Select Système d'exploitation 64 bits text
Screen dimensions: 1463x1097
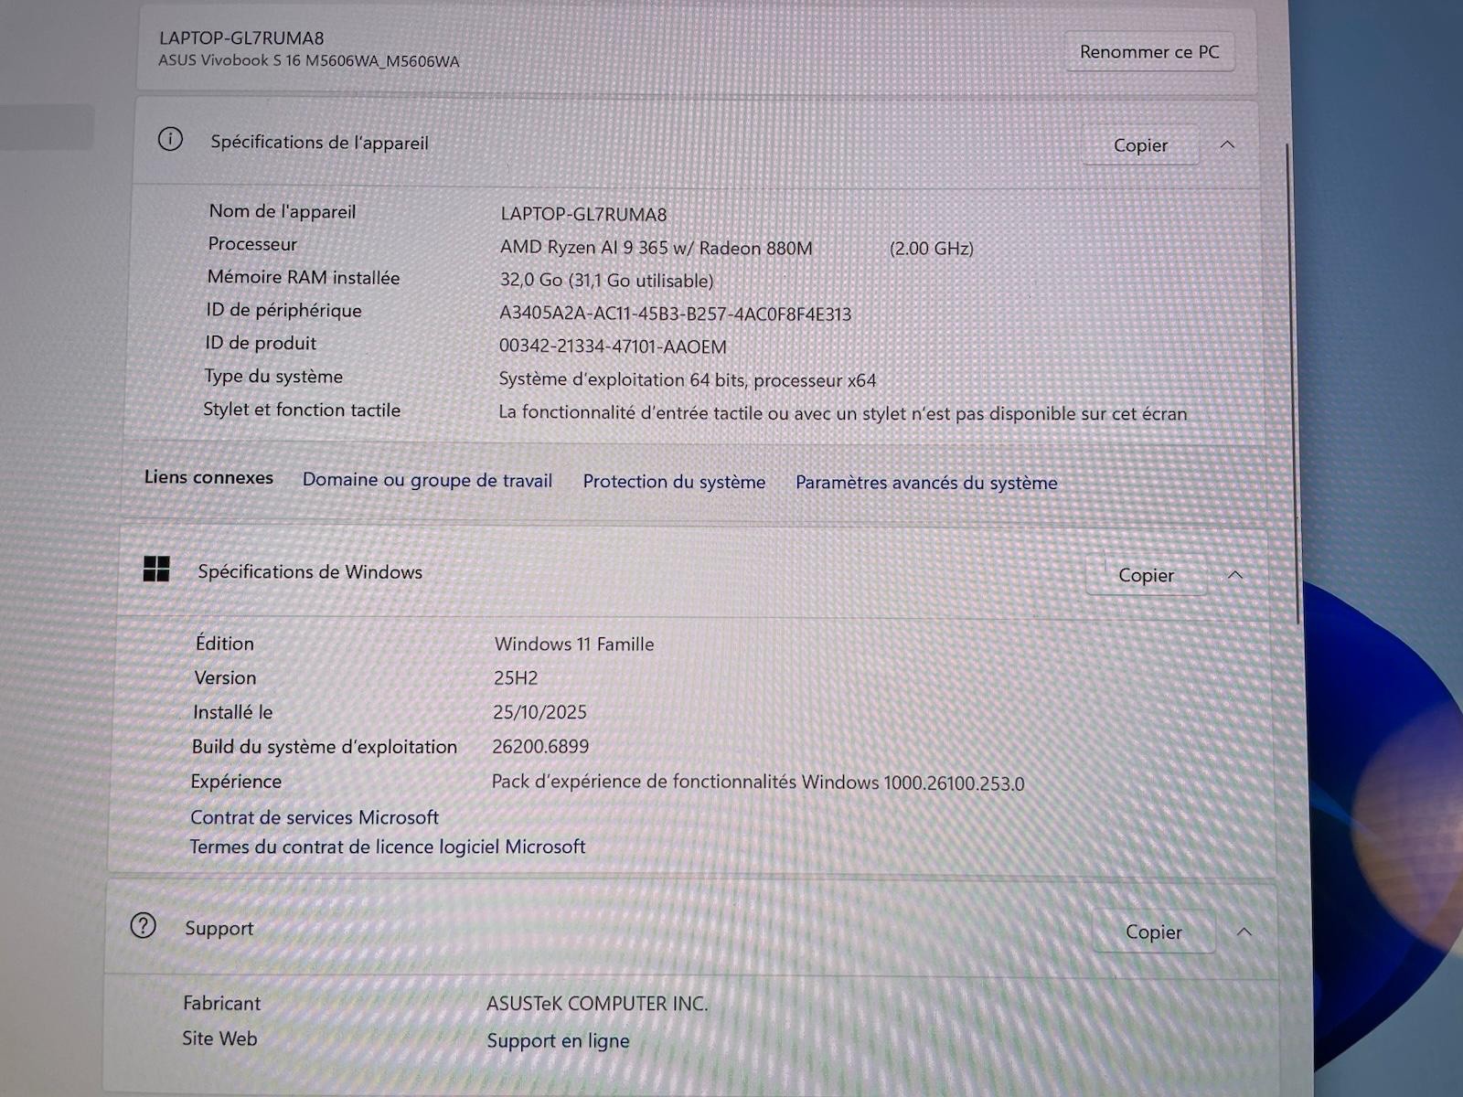point(687,379)
